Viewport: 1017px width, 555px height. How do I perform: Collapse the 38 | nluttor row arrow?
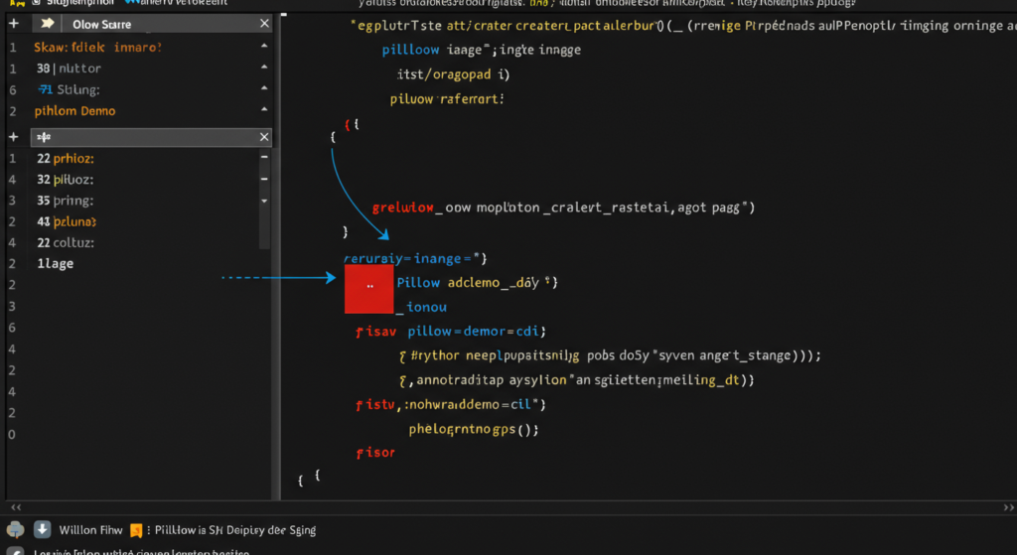264,68
